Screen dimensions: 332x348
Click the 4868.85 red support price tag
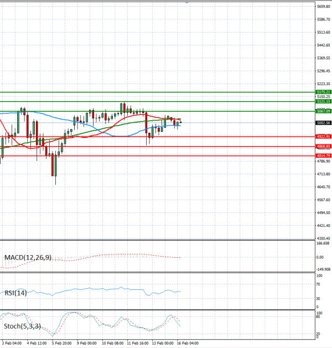[323, 146]
